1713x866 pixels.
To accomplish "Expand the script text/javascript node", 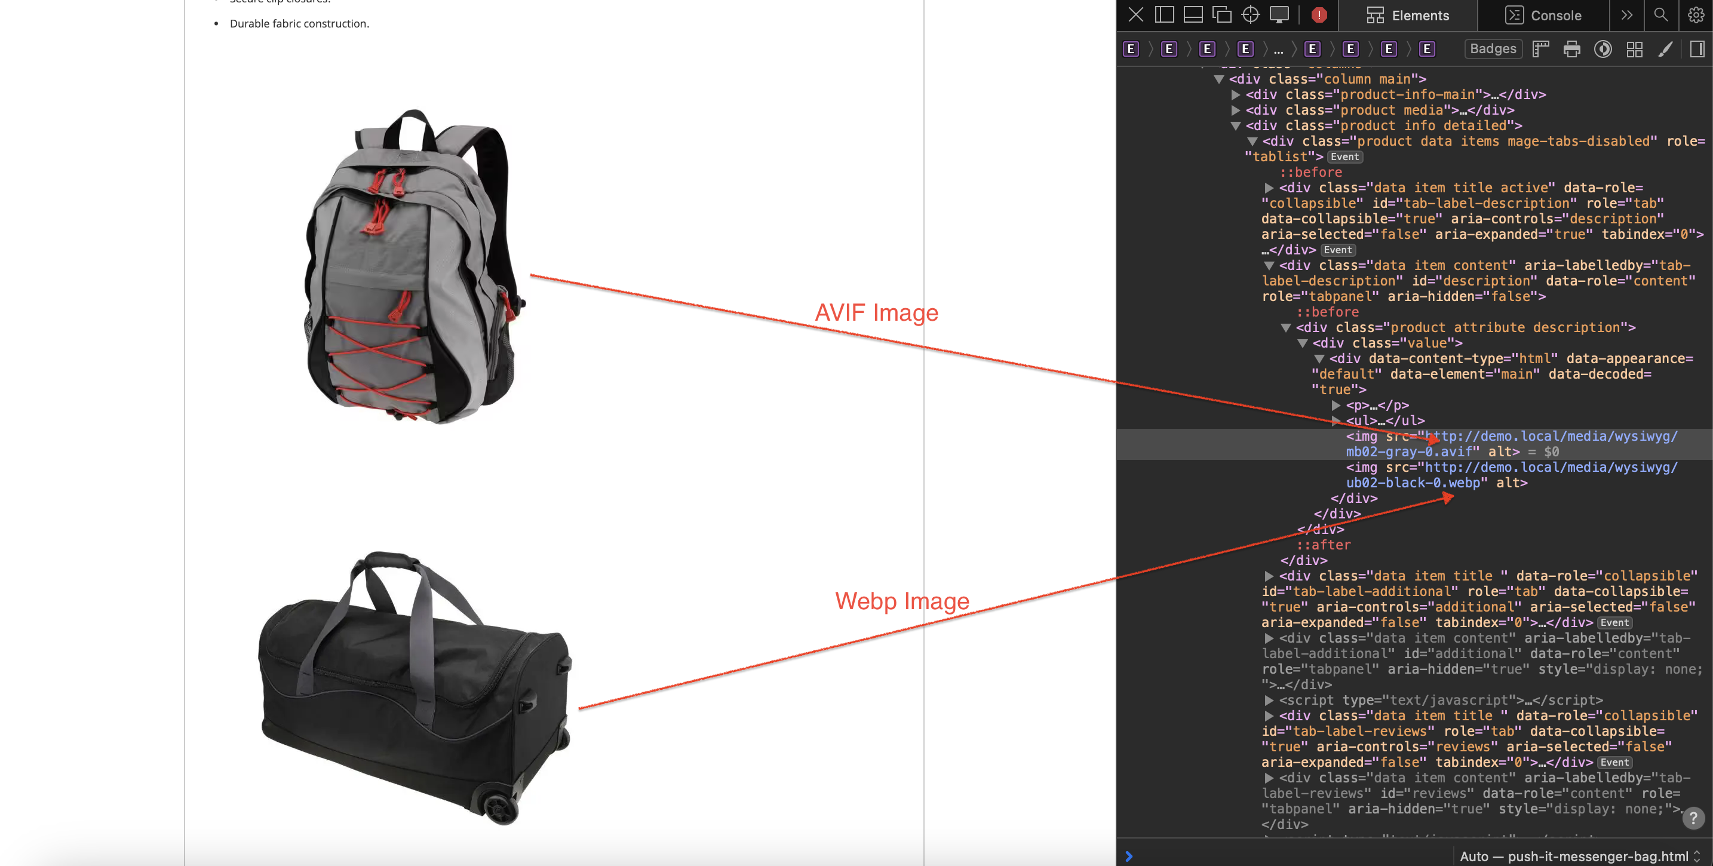I will 1269,701.
